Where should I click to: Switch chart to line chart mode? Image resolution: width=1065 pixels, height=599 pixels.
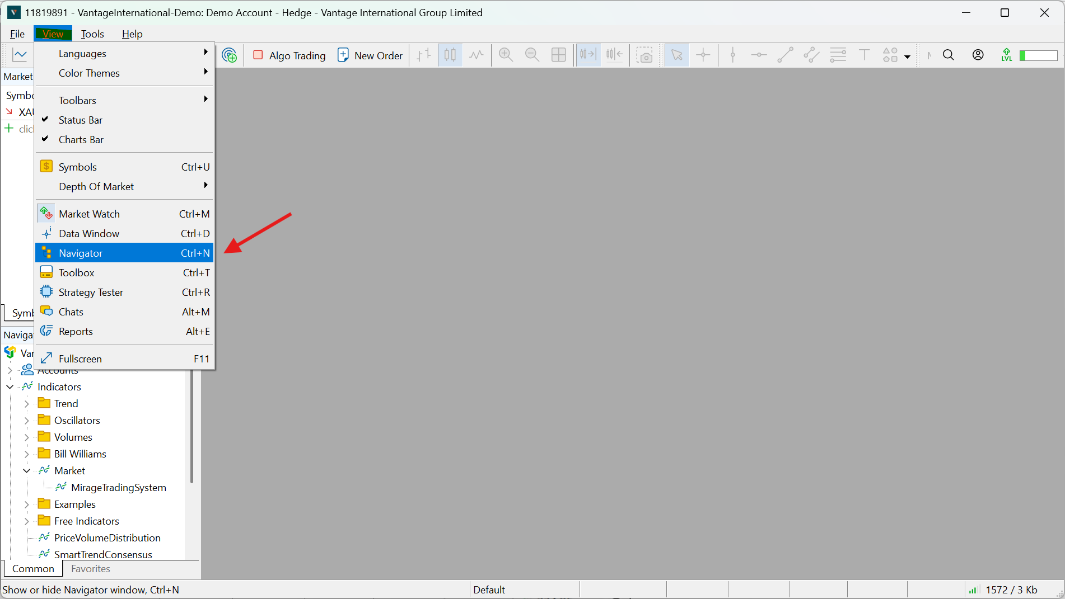click(x=477, y=55)
